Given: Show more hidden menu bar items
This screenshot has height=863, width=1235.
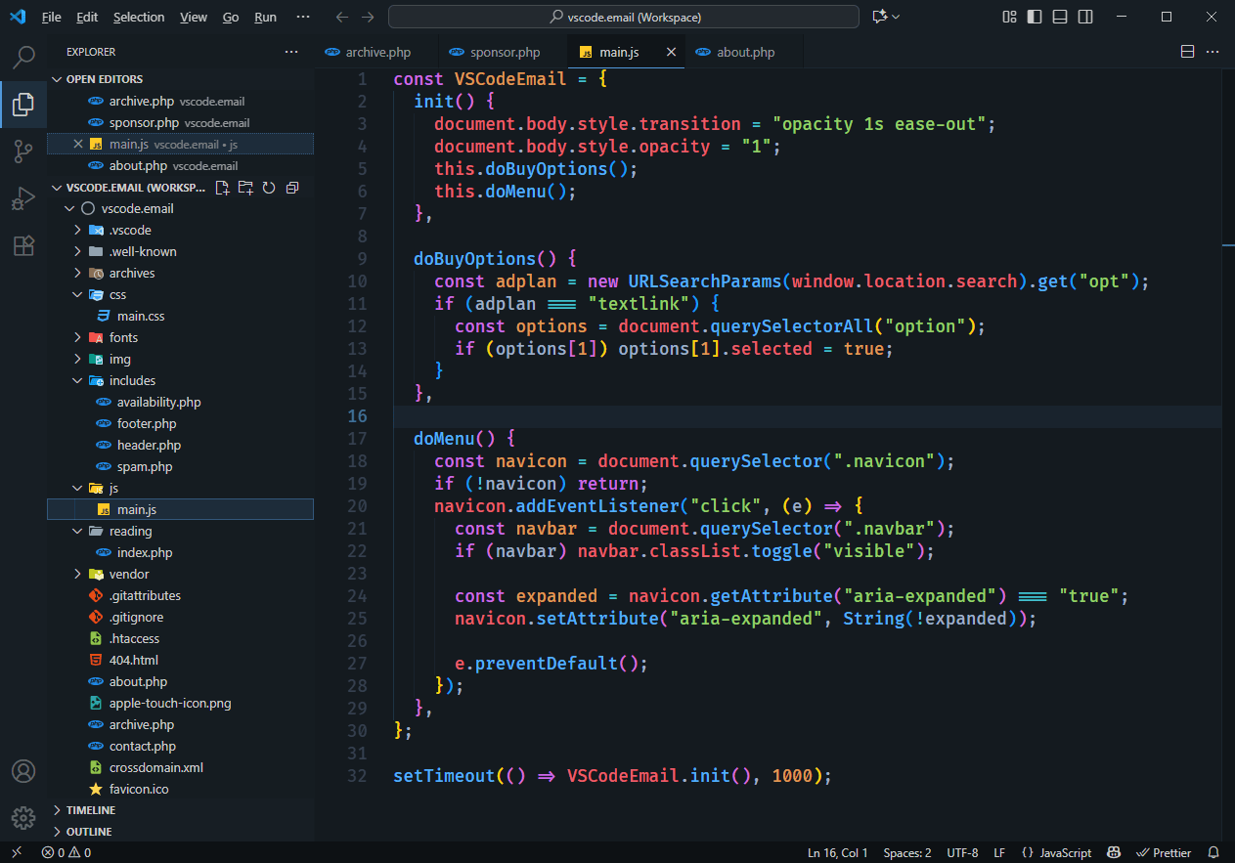Looking at the screenshot, I should click(x=303, y=17).
